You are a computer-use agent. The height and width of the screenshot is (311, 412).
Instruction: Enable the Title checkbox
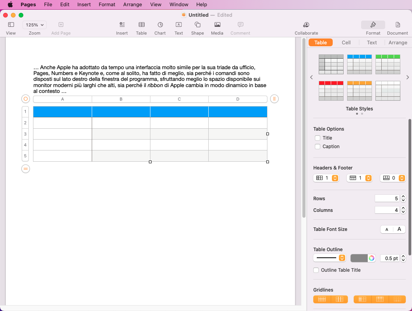coord(318,138)
